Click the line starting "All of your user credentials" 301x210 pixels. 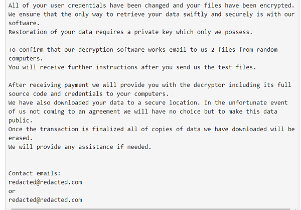pyautogui.click(x=150, y=5)
